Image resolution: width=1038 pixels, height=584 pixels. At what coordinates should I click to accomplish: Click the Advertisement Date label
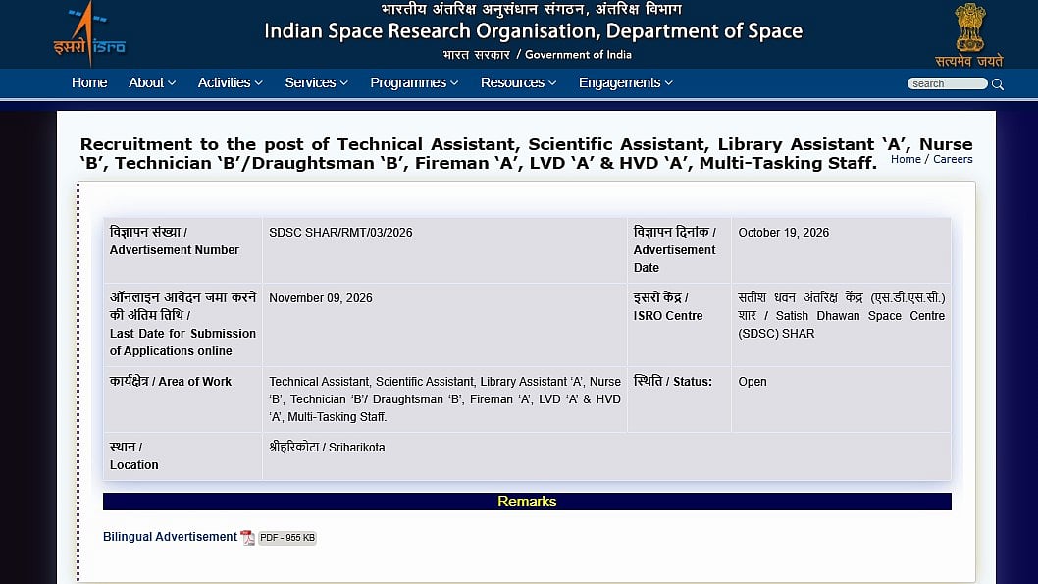pos(675,249)
